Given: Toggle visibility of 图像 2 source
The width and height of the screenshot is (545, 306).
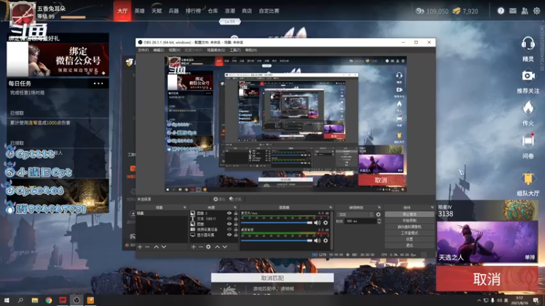Looking at the screenshot, I should click(x=229, y=214).
